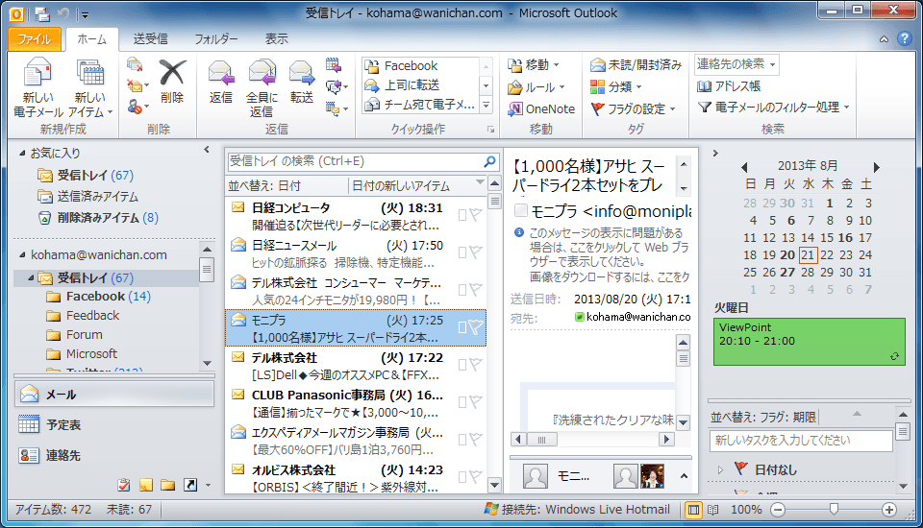Viewport: 923px width, 528px height.
Task: Click the 連絡先の検索 contact search box
Action: point(736,64)
